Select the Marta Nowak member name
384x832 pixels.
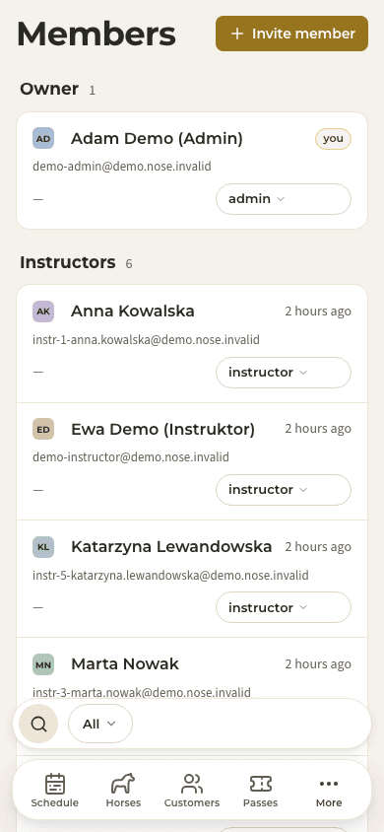pyautogui.click(x=125, y=663)
